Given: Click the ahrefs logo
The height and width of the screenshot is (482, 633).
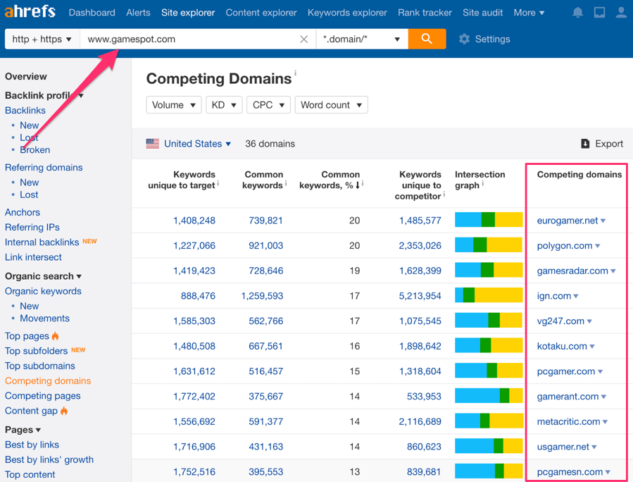Looking at the screenshot, I should tap(30, 11).
